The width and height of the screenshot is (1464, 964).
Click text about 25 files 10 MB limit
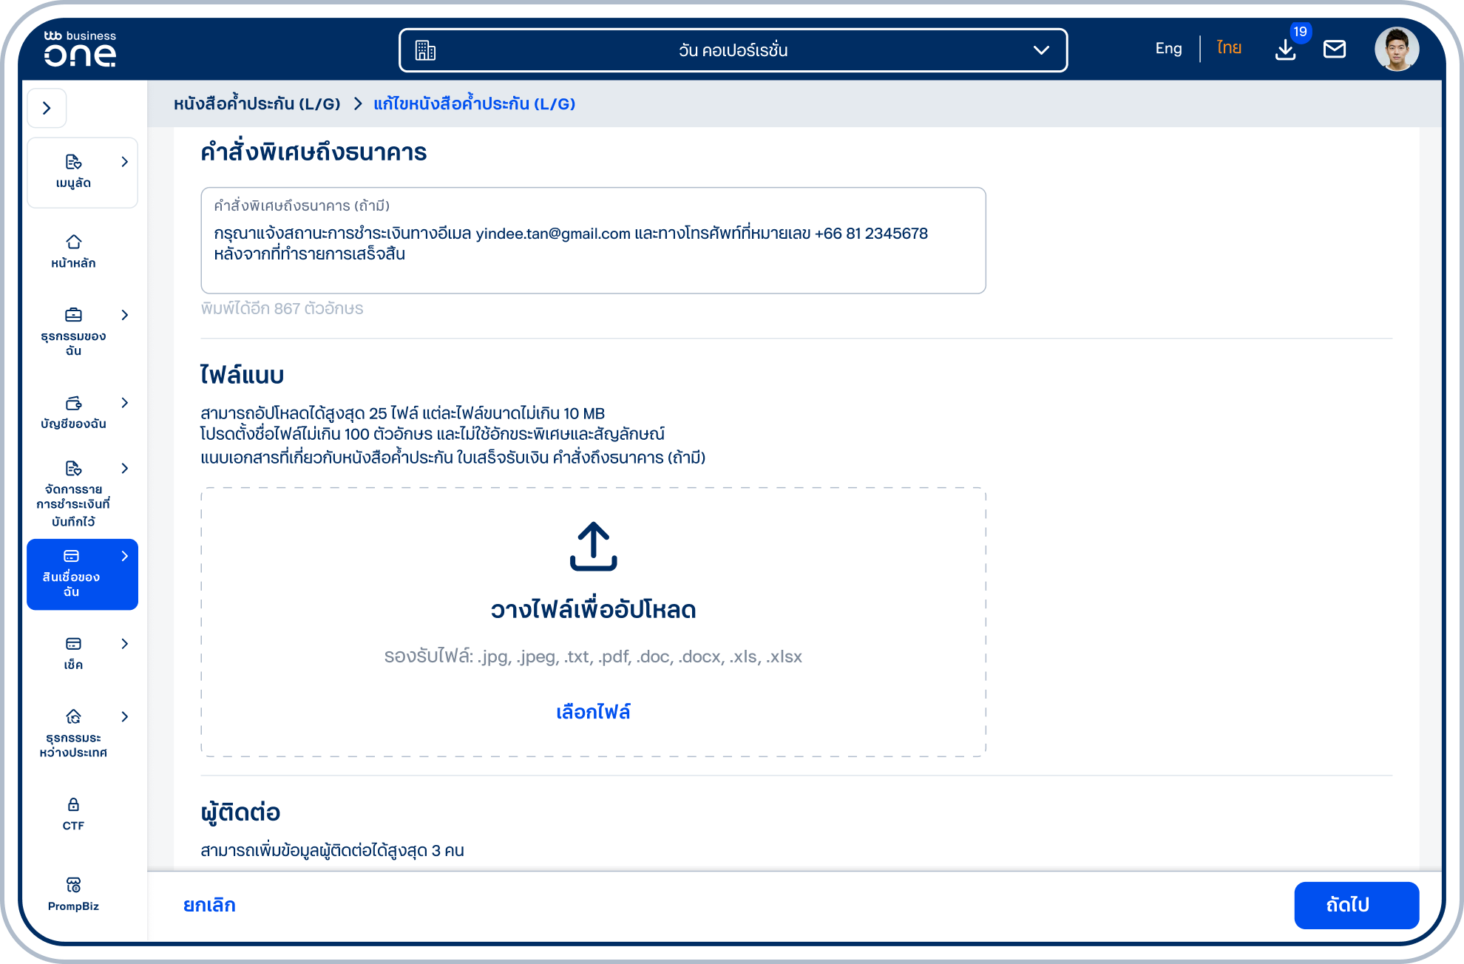click(402, 413)
